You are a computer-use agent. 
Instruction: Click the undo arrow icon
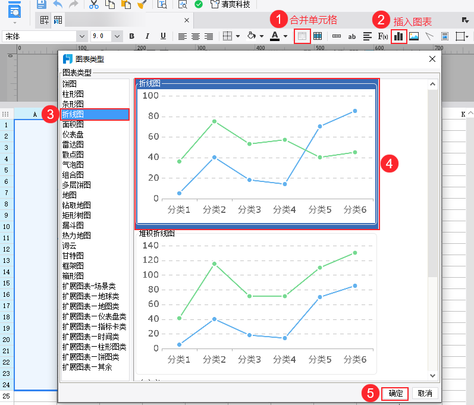tap(58, 4)
